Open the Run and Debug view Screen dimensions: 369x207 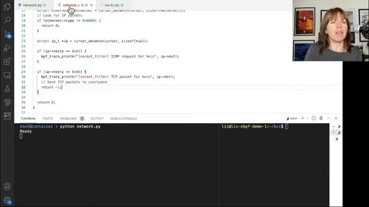tap(7, 48)
